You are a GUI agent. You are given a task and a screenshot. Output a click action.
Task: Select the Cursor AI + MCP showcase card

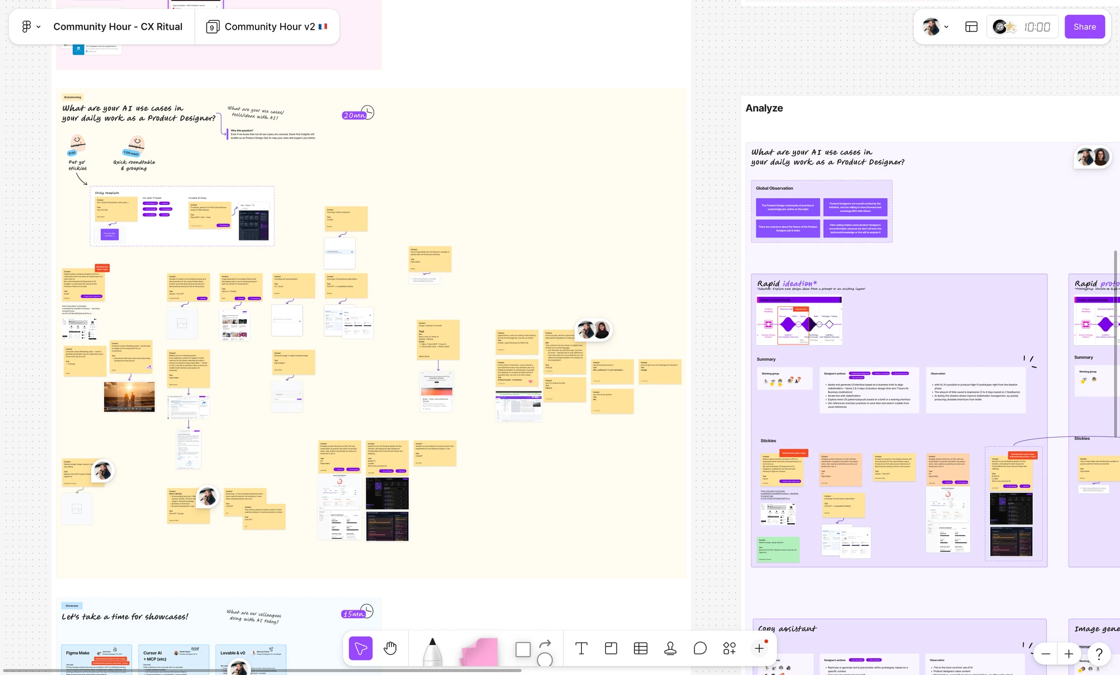(174, 660)
